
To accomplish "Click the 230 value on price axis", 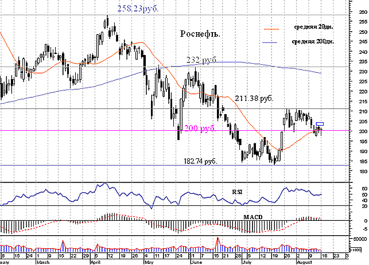I will (x=363, y=72).
